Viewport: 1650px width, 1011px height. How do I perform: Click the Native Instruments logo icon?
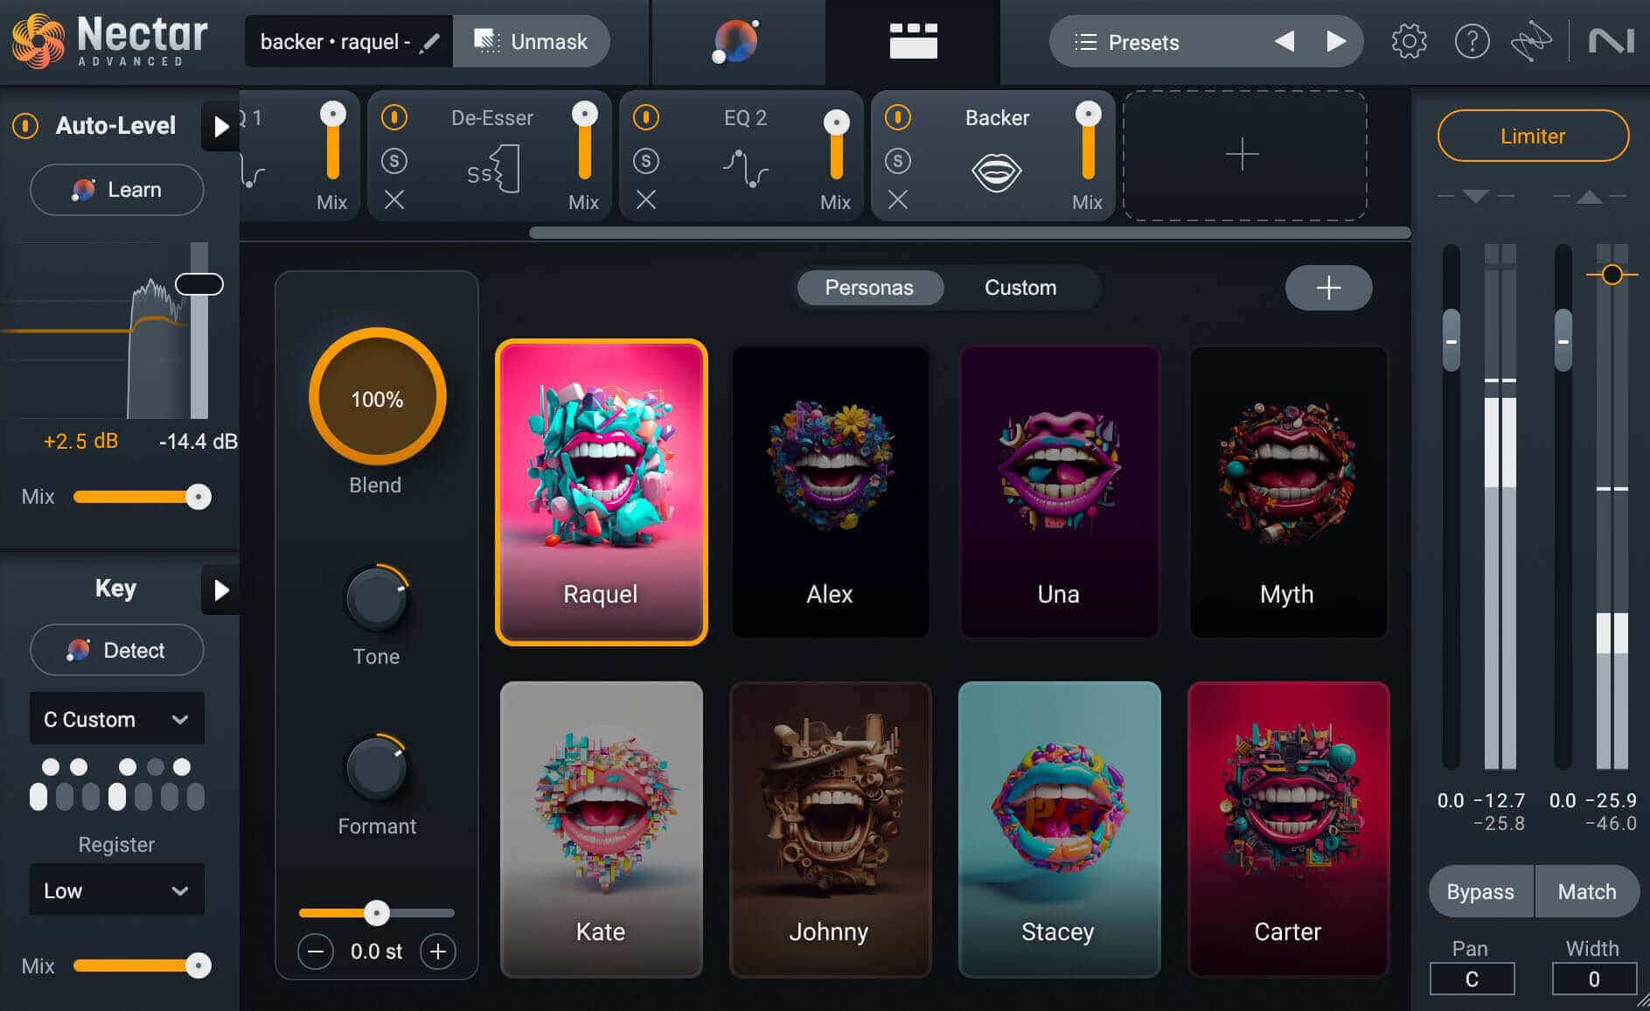coord(1611,41)
